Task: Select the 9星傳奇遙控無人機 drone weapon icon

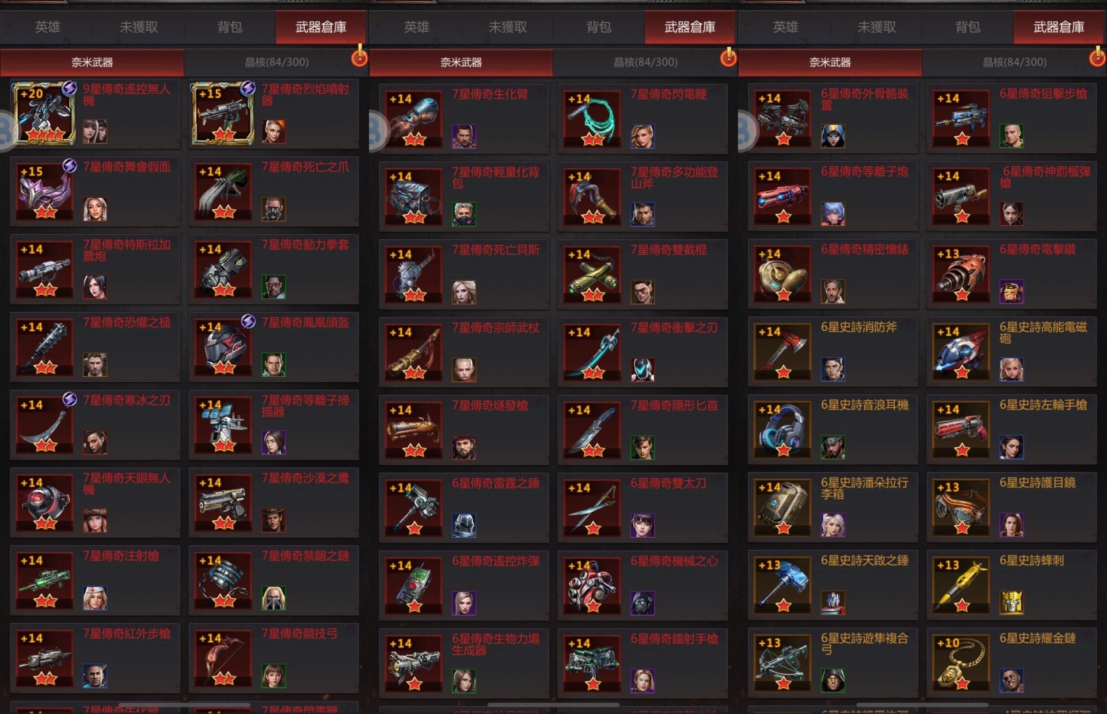Action: 44,114
